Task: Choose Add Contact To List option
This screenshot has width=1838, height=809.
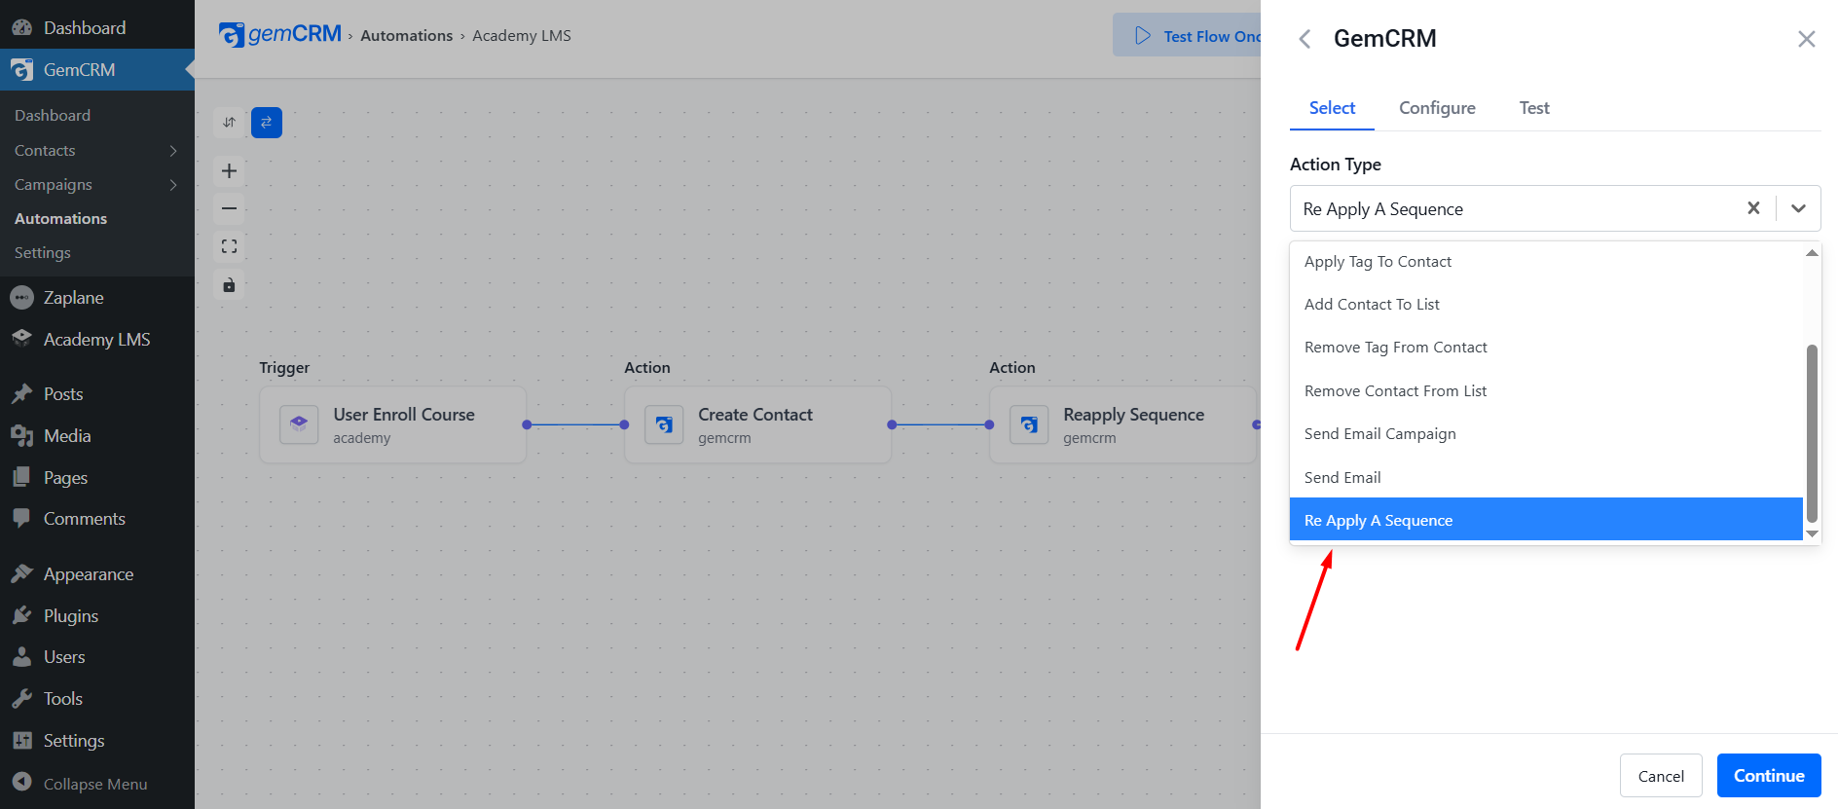Action: coord(1546,304)
